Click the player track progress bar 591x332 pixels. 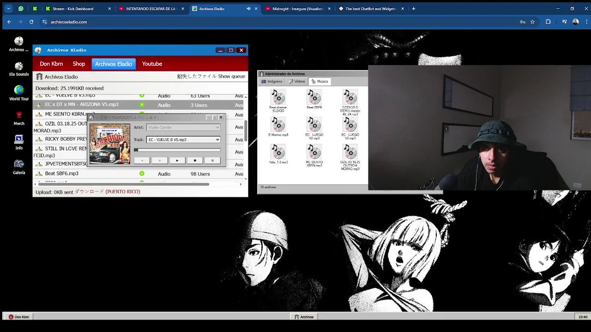(177, 150)
